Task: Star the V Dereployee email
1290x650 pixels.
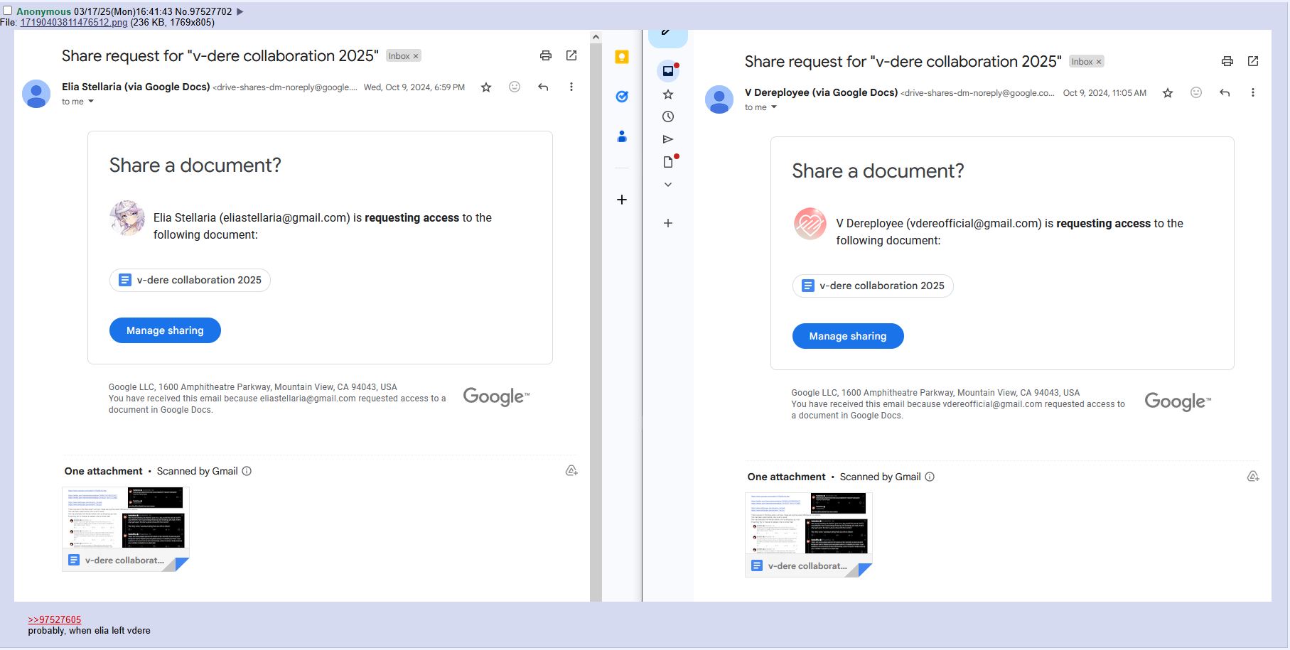Action: pyautogui.click(x=1168, y=93)
